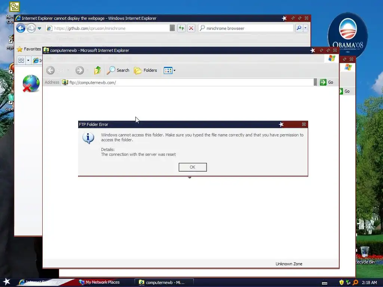
Task: Close the computernewb Internet Explorer window
Action: tap(335, 50)
